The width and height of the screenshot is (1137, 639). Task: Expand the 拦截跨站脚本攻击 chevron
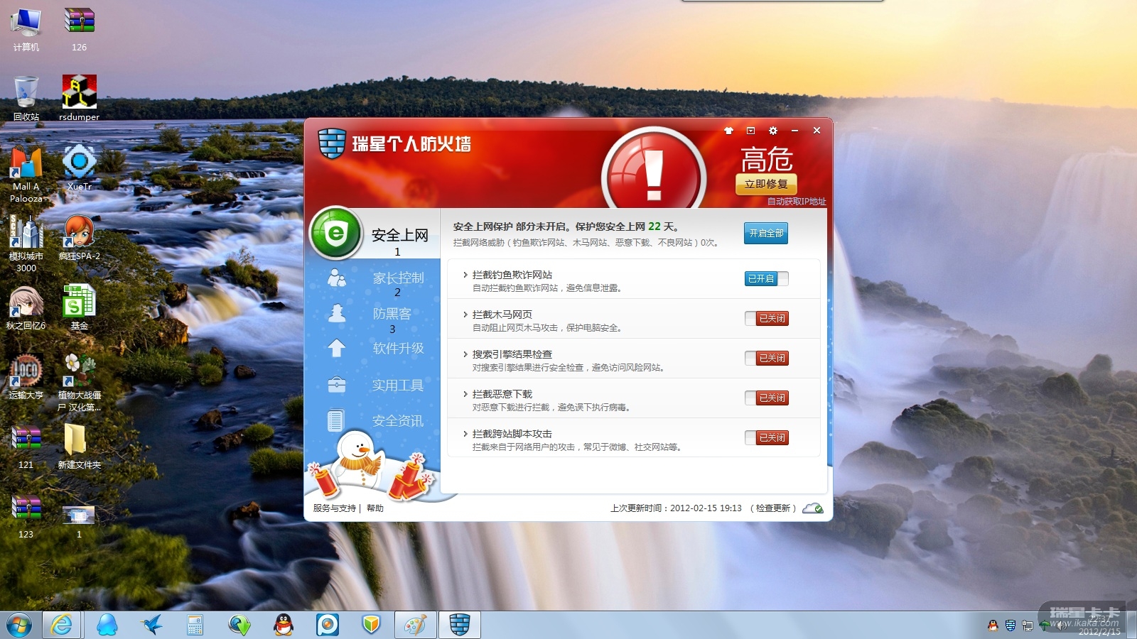pyautogui.click(x=465, y=434)
